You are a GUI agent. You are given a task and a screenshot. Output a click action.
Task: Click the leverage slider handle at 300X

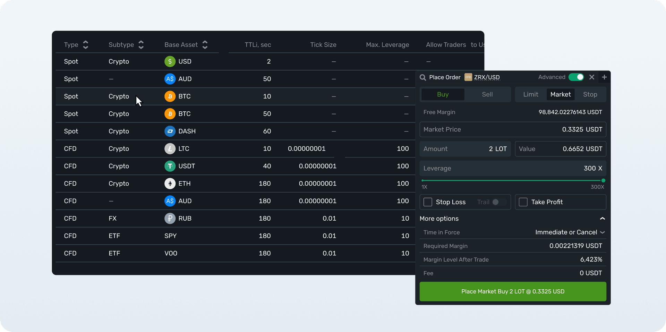(603, 180)
